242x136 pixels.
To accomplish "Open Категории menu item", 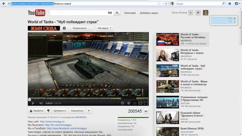I will click(x=130, y=13).
